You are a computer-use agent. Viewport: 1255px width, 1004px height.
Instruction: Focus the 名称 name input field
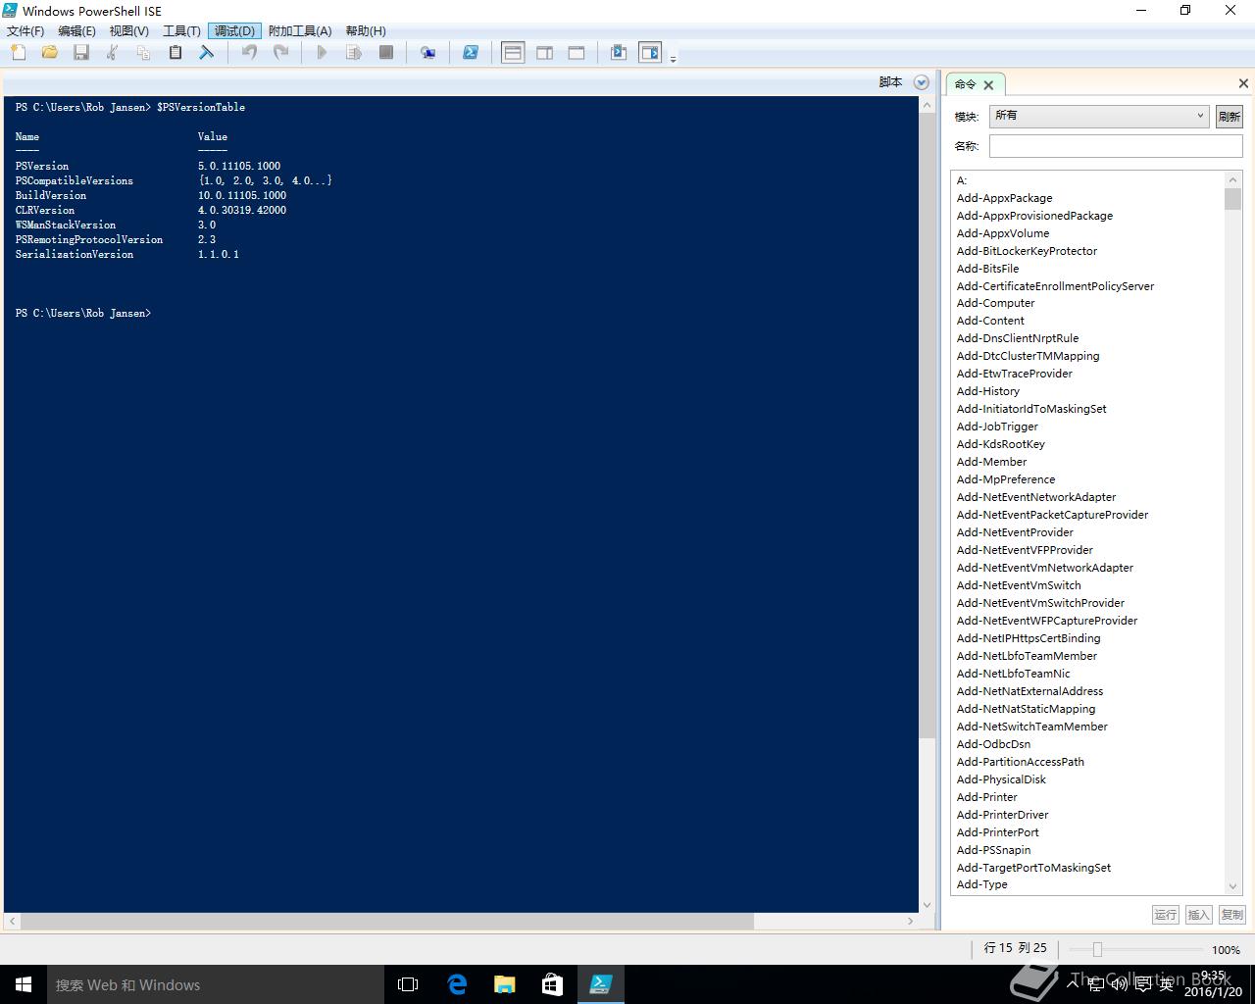click(1116, 146)
